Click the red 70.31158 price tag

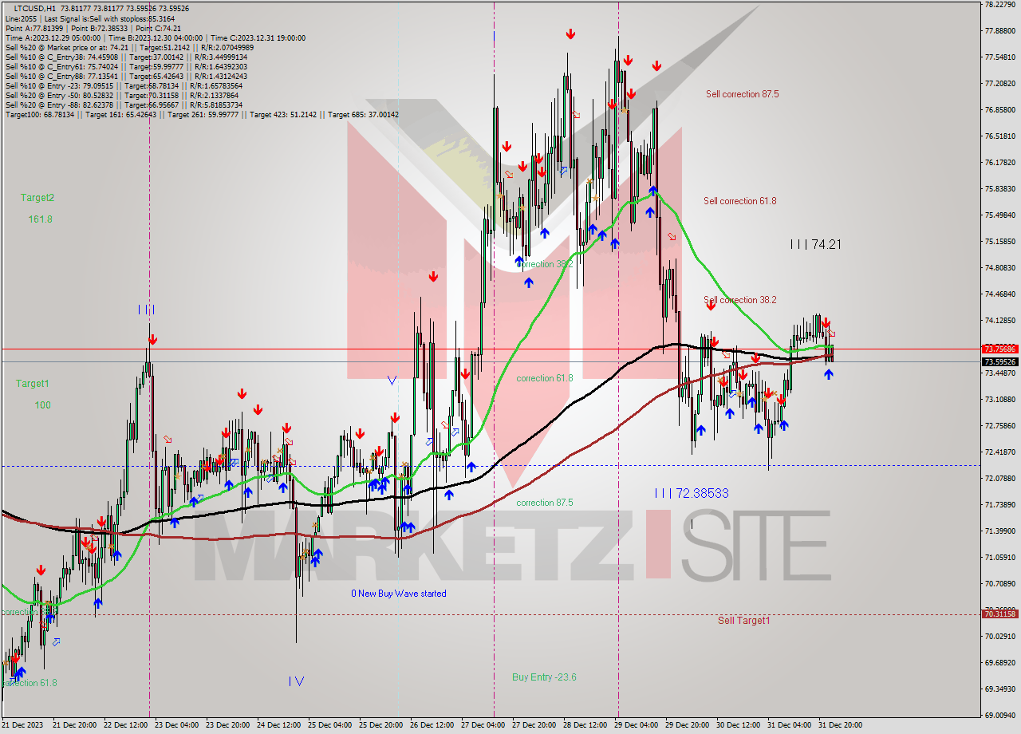[x=999, y=614]
